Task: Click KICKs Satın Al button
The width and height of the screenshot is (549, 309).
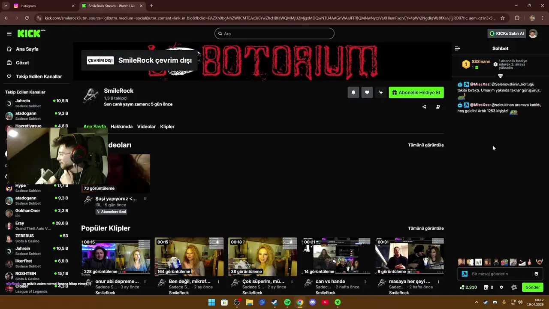Action: click(x=507, y=33)
